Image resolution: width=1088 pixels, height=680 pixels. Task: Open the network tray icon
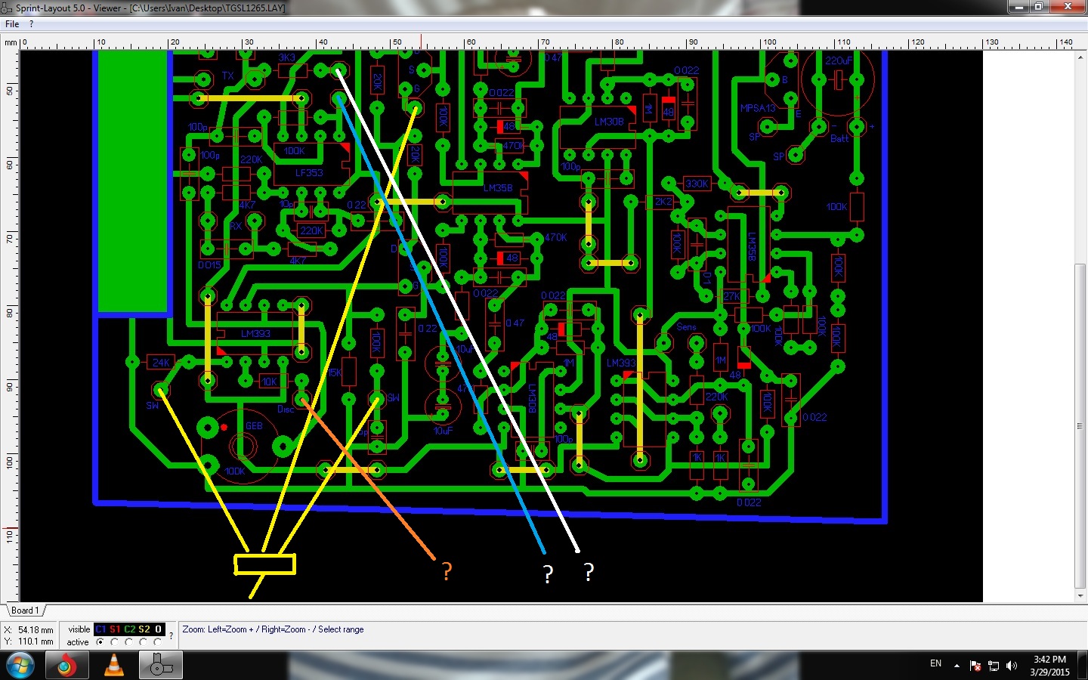click(994, 666)
